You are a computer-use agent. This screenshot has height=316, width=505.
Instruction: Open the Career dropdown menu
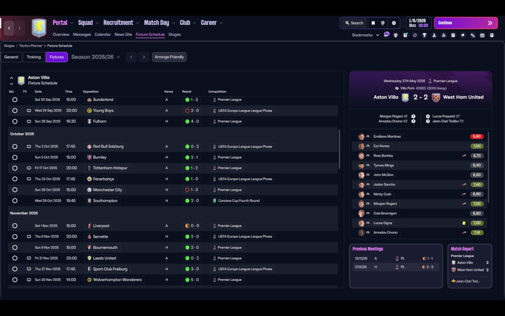[212, 23]
